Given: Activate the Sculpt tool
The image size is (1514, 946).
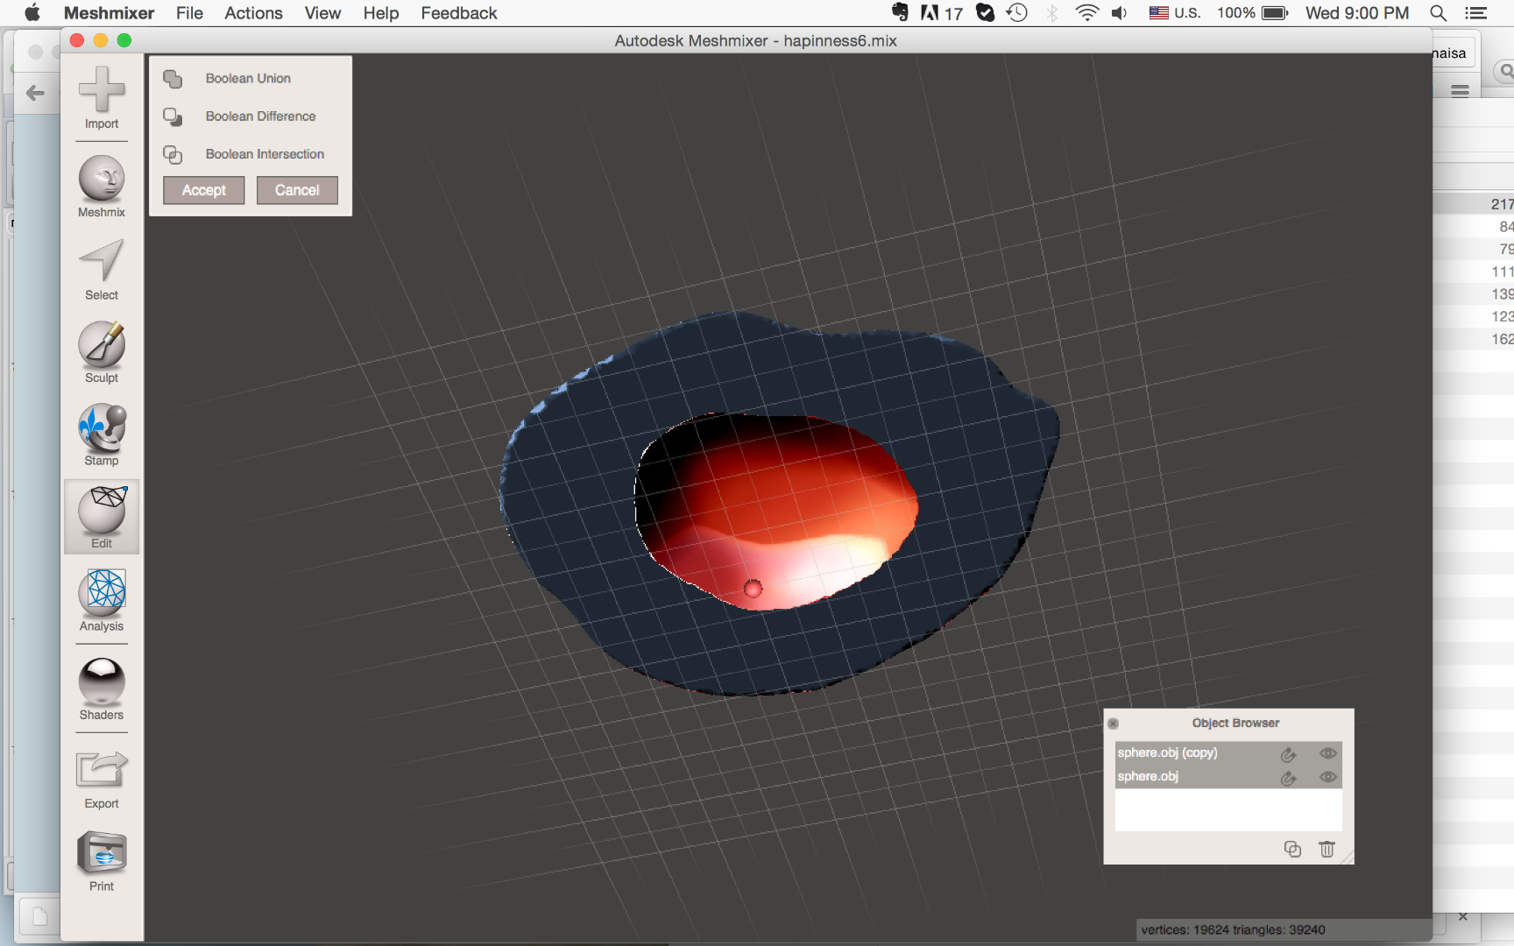Looking at the screenshot, I should point(102,352).
